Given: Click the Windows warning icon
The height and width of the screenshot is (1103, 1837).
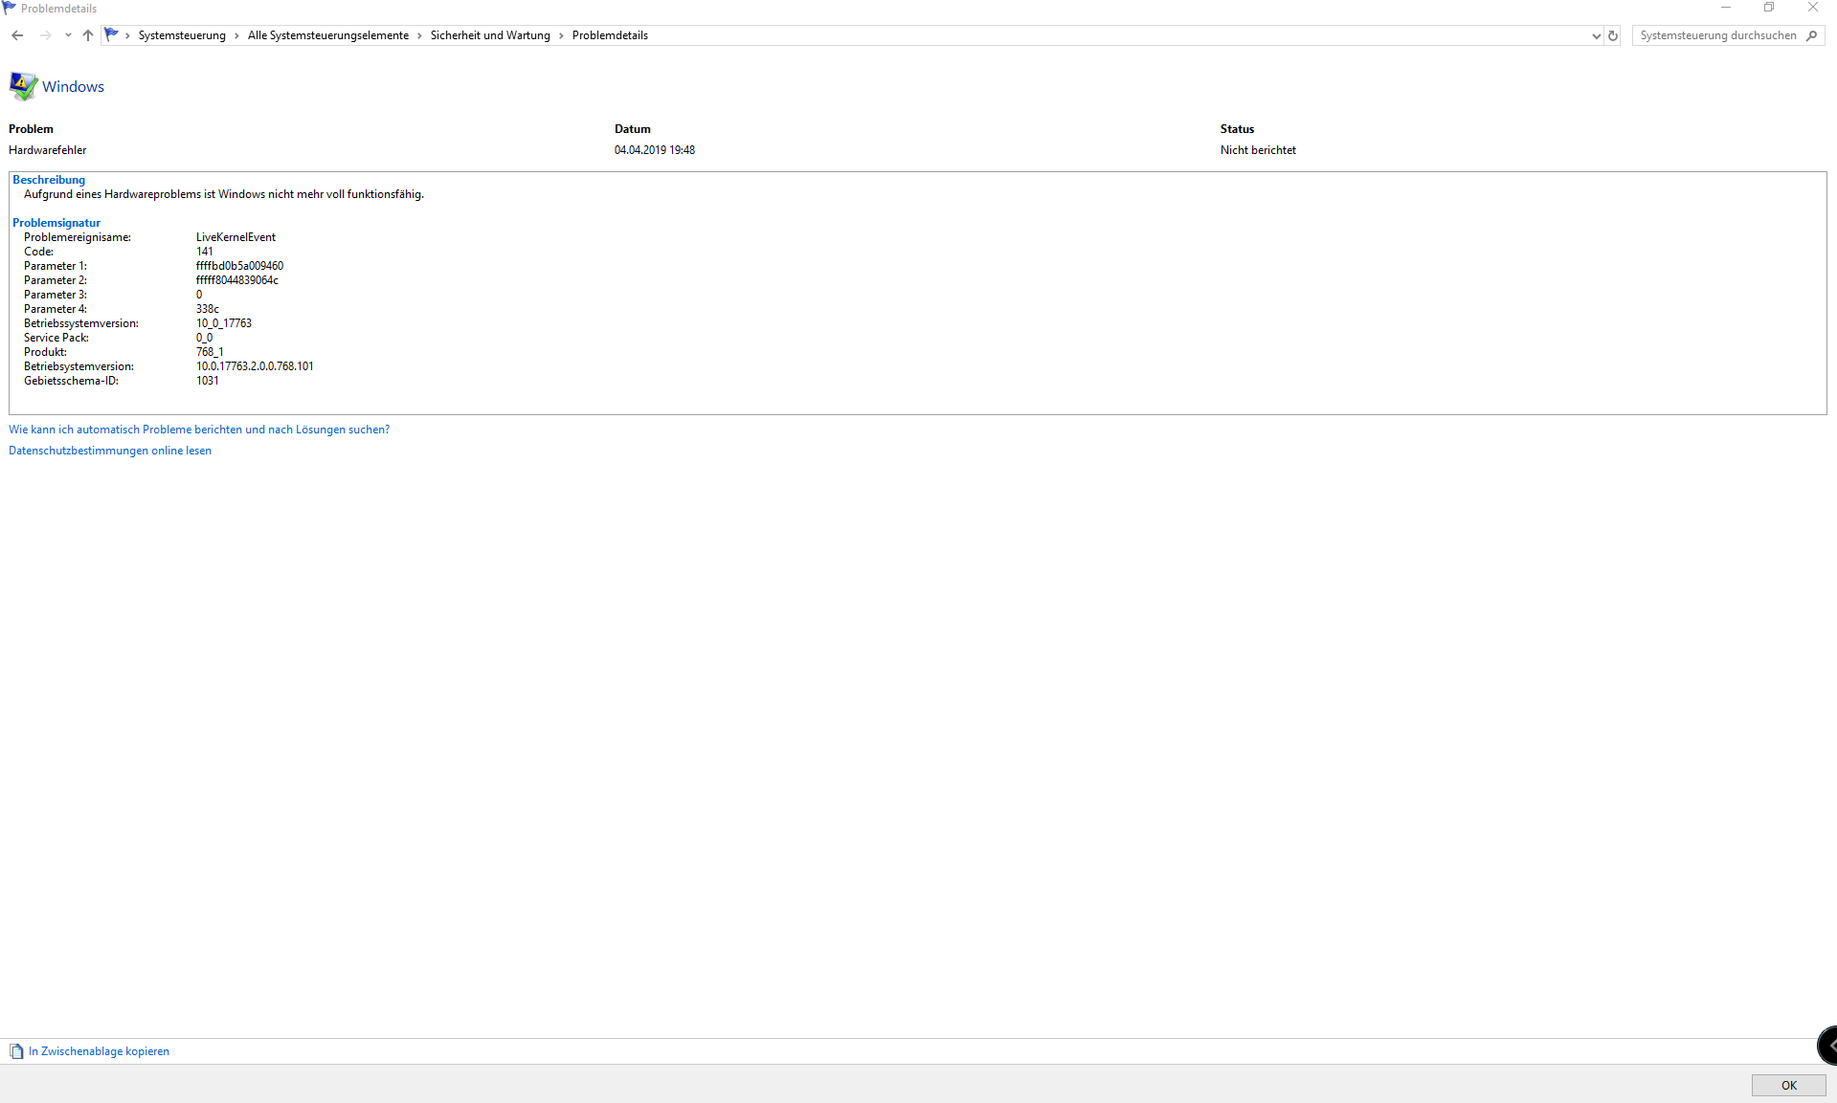Looking at the screenshot, I should pos(23,86).
